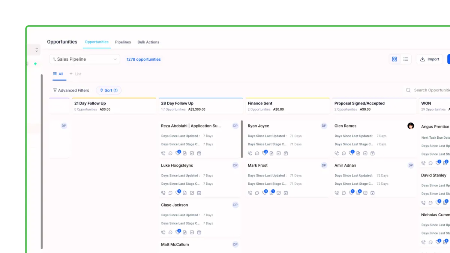The image size is (450, 253).
Task: Add a new List tab
Action: (75, 74)
